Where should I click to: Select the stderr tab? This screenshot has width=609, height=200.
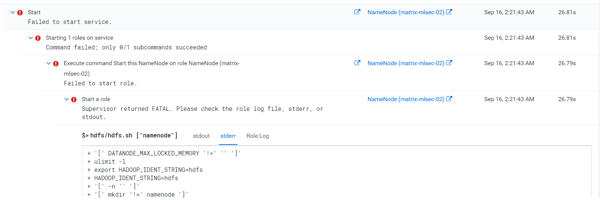click(228, 136)
